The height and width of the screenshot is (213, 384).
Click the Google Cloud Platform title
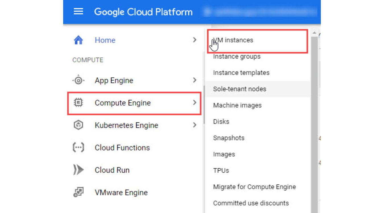(x=143, y=12)
